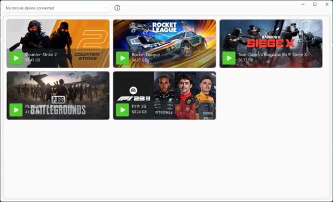This screenshot has width=333, height=202.
Task: Click the 34.67 GB size under Rocket League
Action: (139, 60)
